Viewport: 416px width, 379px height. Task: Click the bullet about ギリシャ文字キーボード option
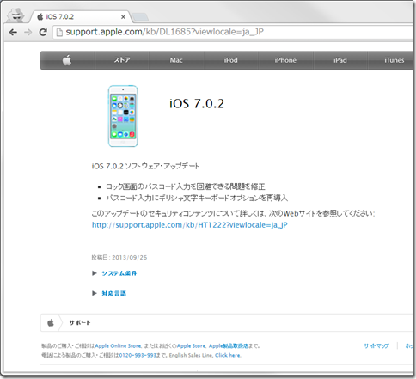point(197,198)
